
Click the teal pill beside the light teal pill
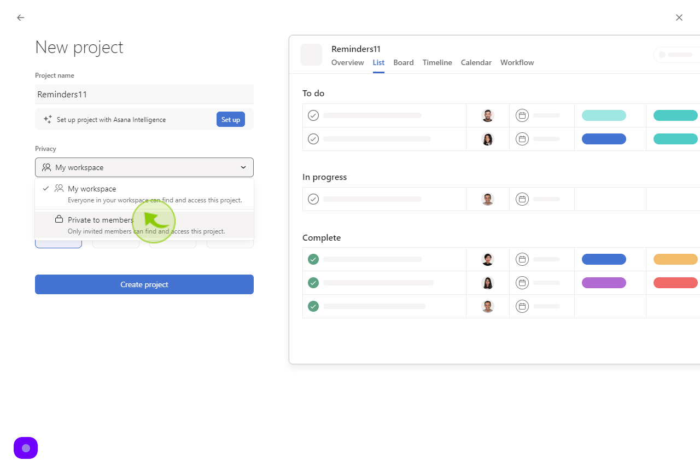point(675,115)
